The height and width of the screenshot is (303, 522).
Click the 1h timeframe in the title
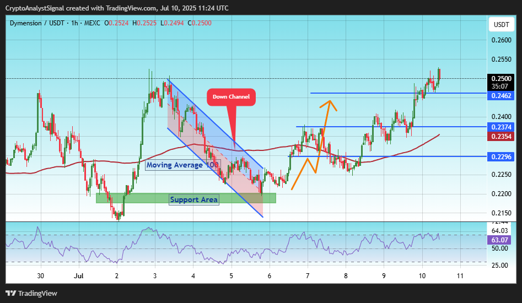click(74, 23)
